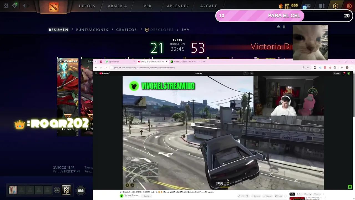Open the Dota Plus icon

[336, 6]
